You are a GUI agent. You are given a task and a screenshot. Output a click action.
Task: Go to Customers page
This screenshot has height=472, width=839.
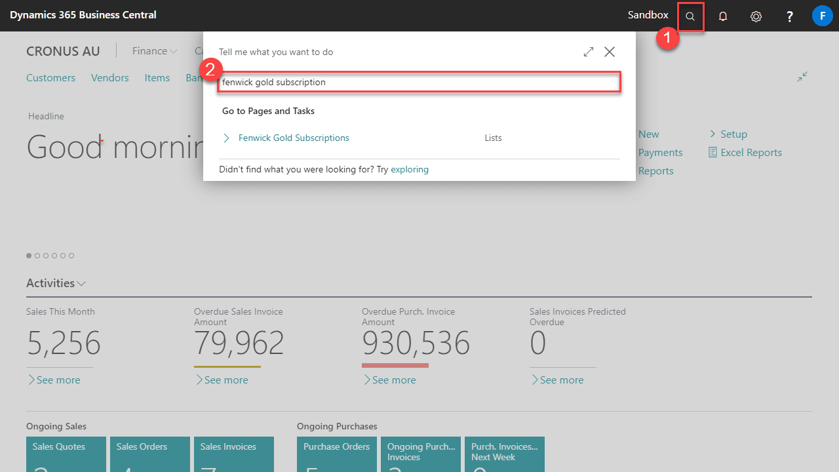pos(50,77)
